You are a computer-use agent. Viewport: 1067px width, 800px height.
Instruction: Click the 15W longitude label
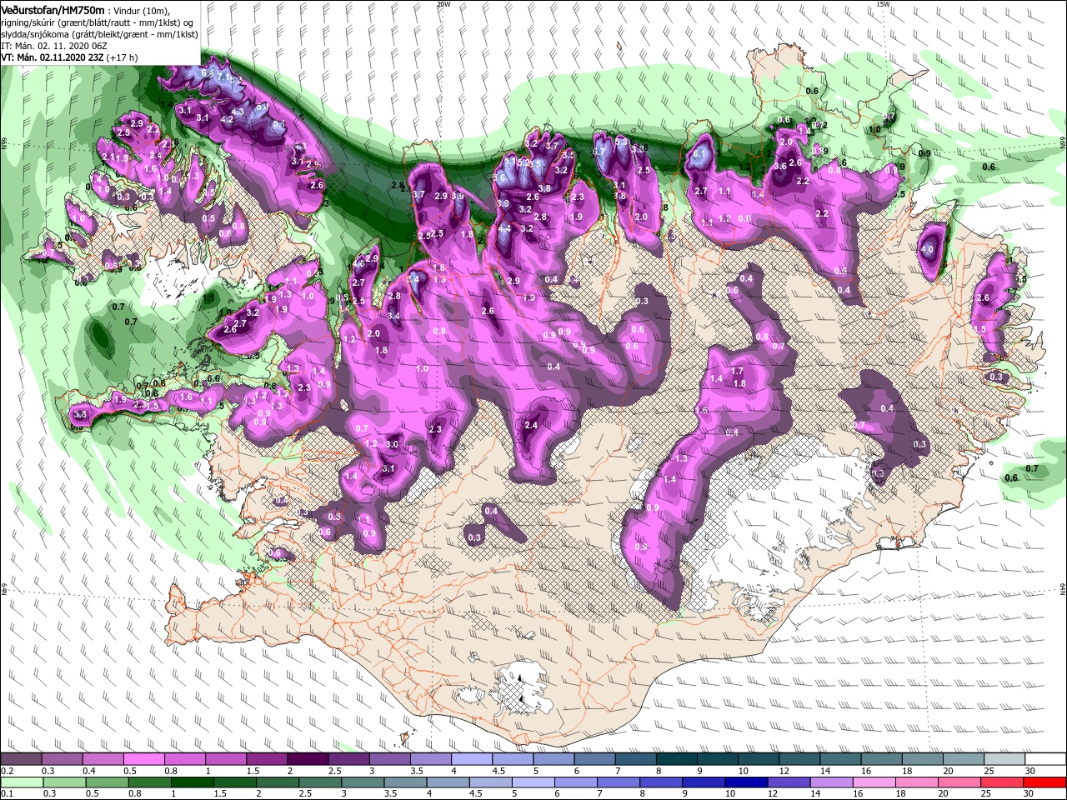[883, 4]
